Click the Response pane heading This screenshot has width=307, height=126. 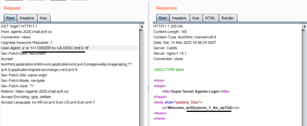point(166,8)
